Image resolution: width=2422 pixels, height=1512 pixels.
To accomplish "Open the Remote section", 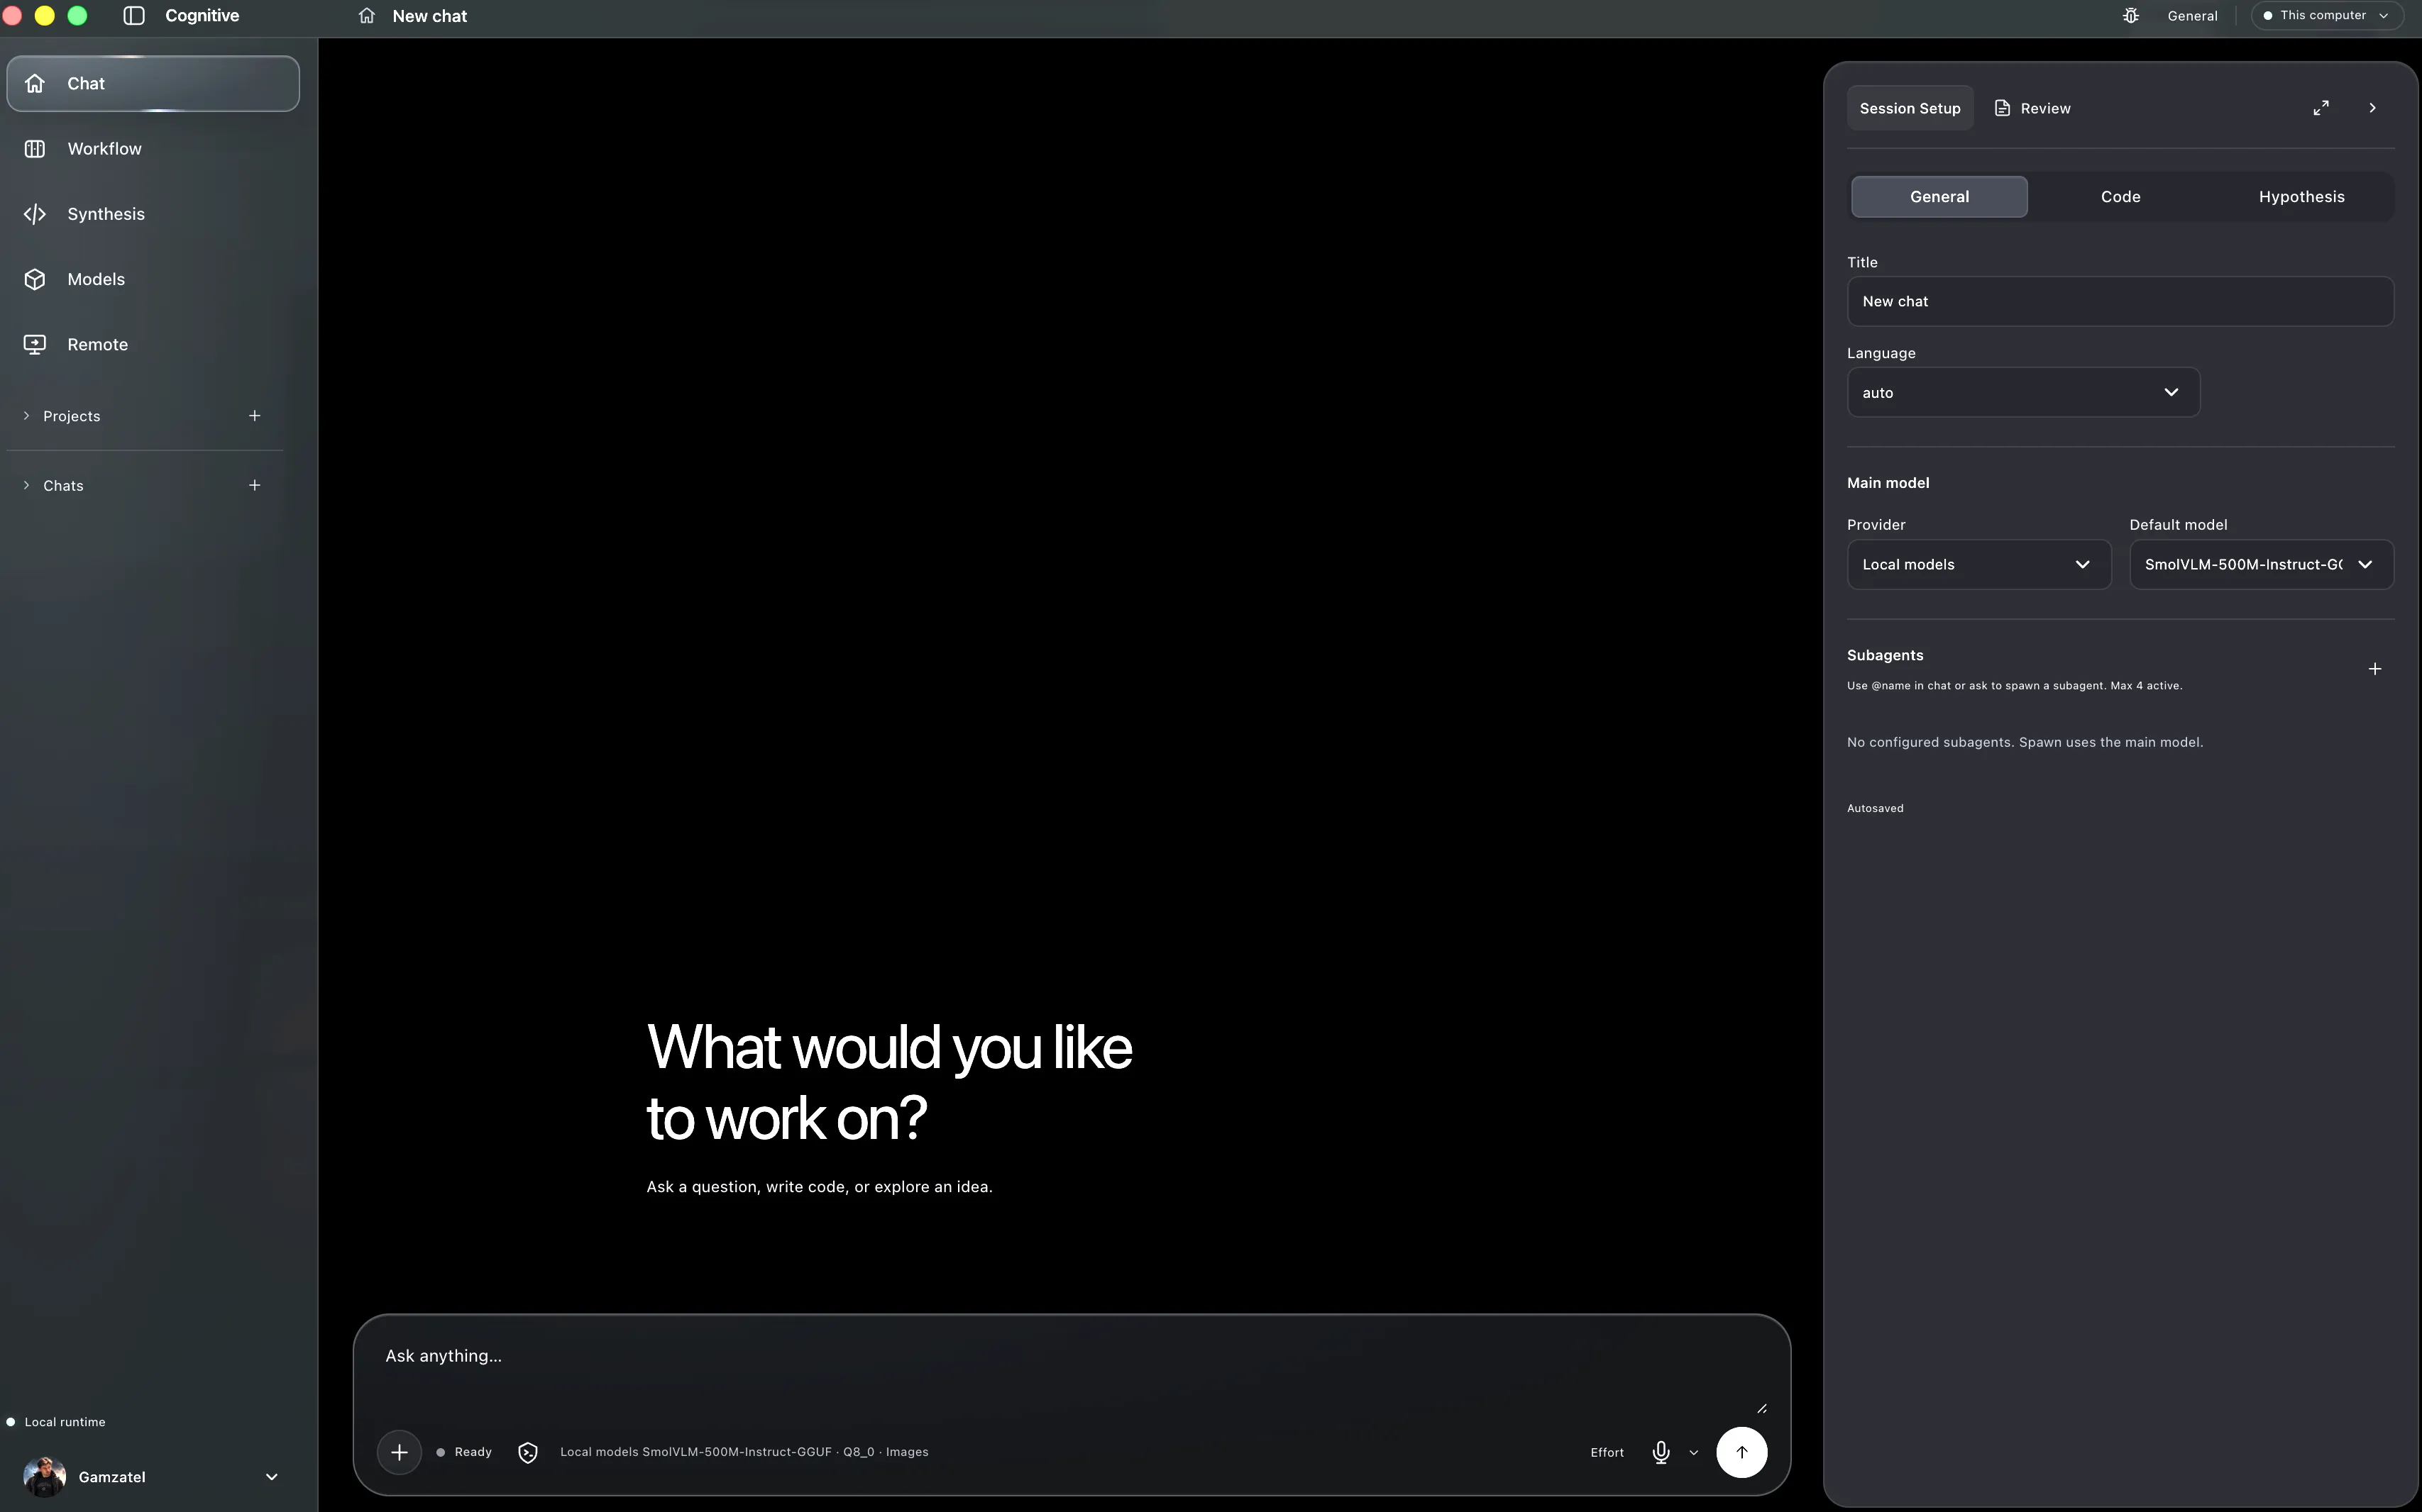I will click(x=153, y=344).
